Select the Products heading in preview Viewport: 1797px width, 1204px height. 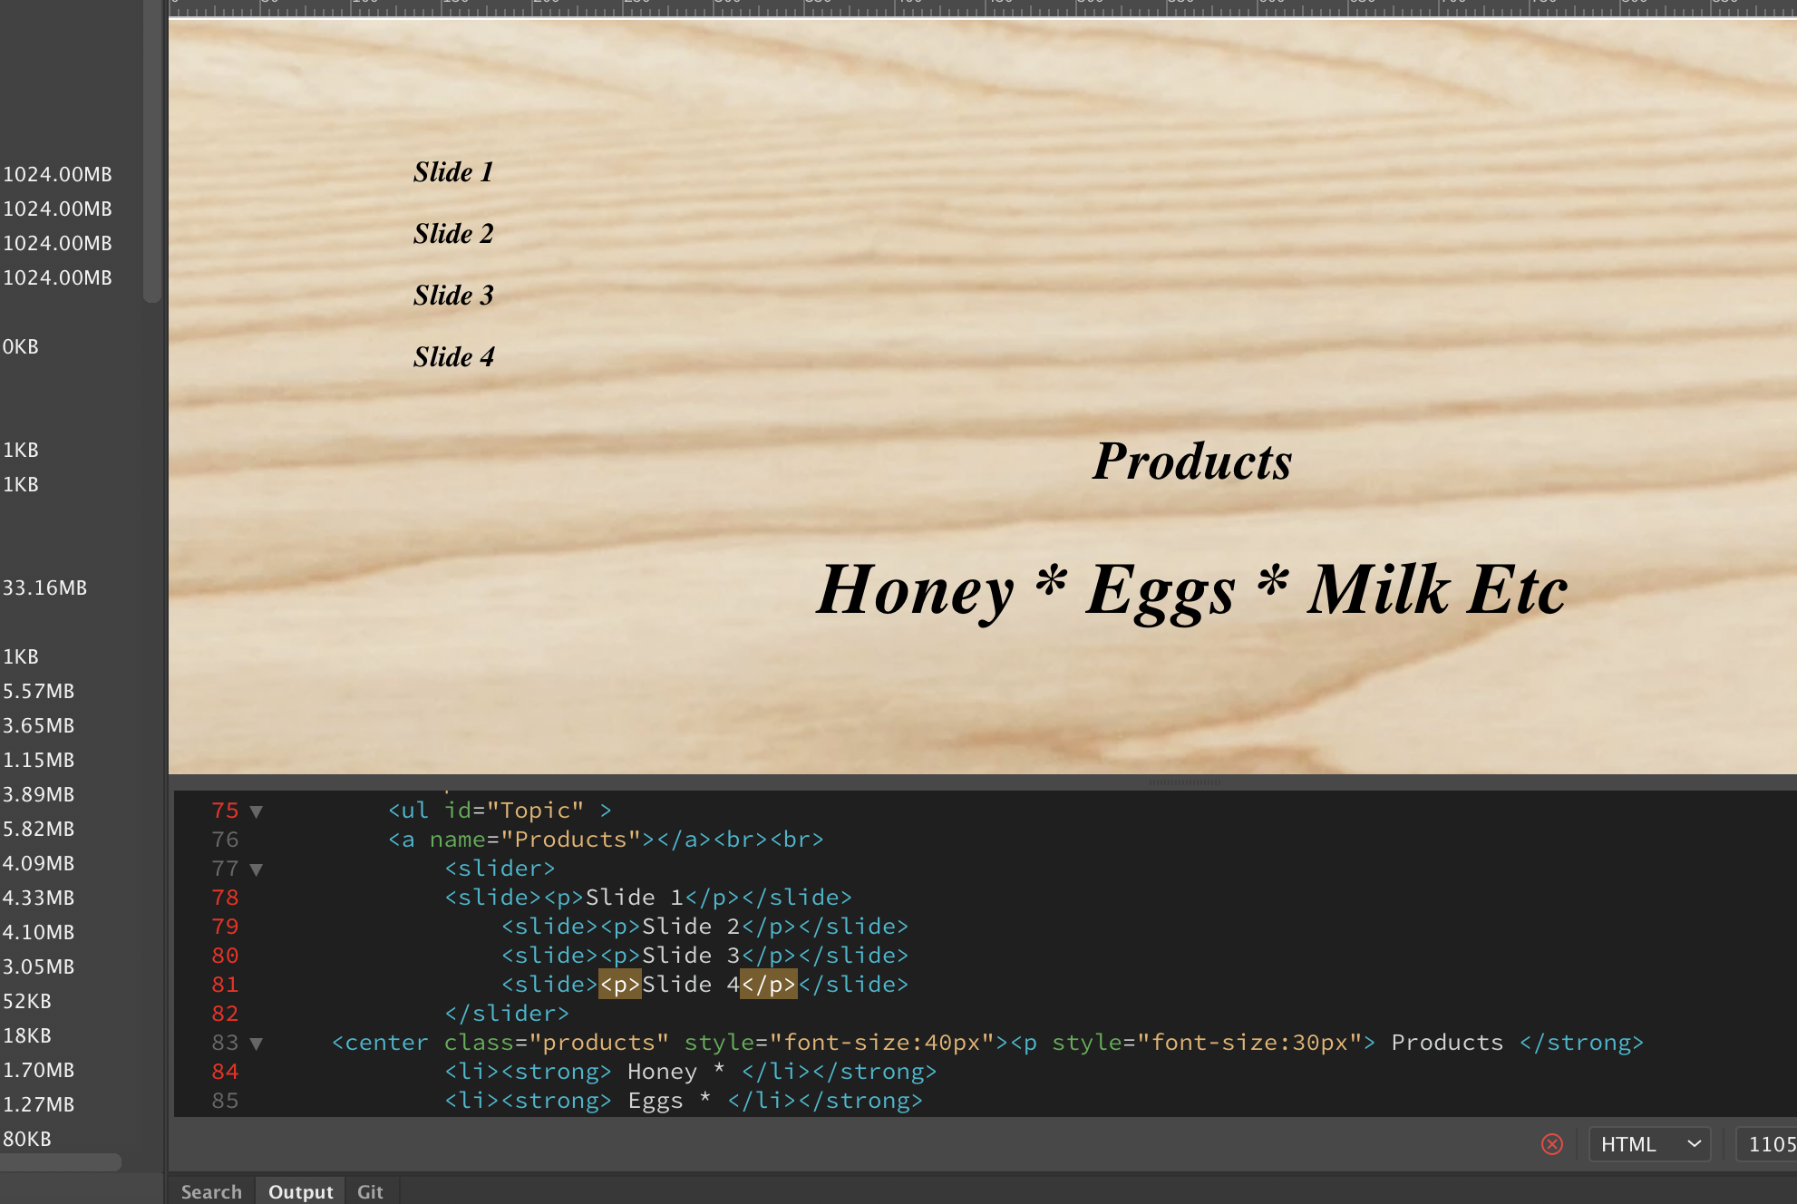[1188, 460]
